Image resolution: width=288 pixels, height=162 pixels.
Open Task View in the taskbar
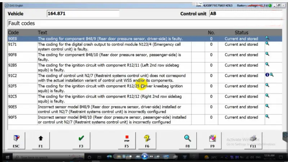pyautogui.click(x=99, y=157)
